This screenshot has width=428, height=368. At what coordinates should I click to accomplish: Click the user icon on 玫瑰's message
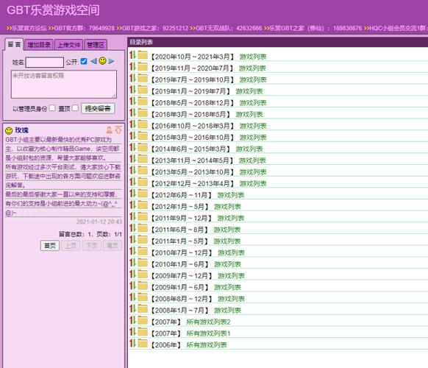(x=110, y=130)
